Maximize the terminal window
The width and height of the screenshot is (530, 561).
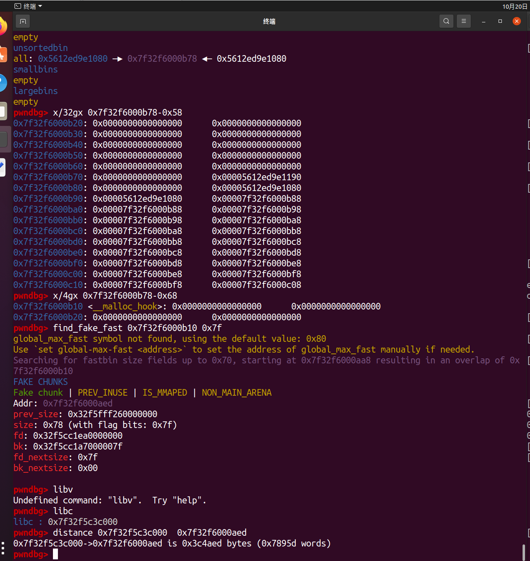[x=500, y=21]
